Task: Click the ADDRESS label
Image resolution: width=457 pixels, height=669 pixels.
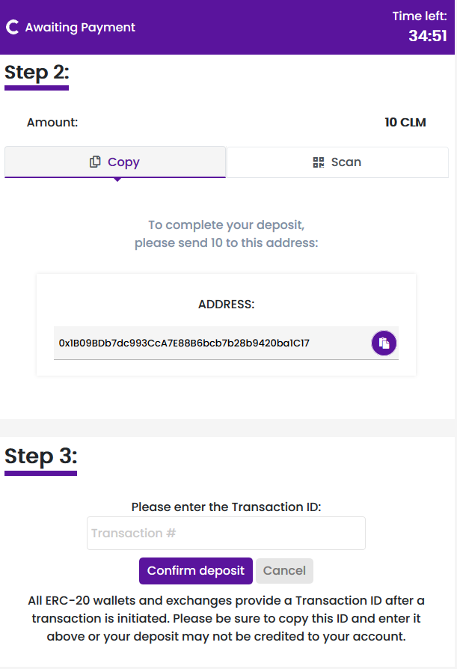Action: tap(227, 305)
